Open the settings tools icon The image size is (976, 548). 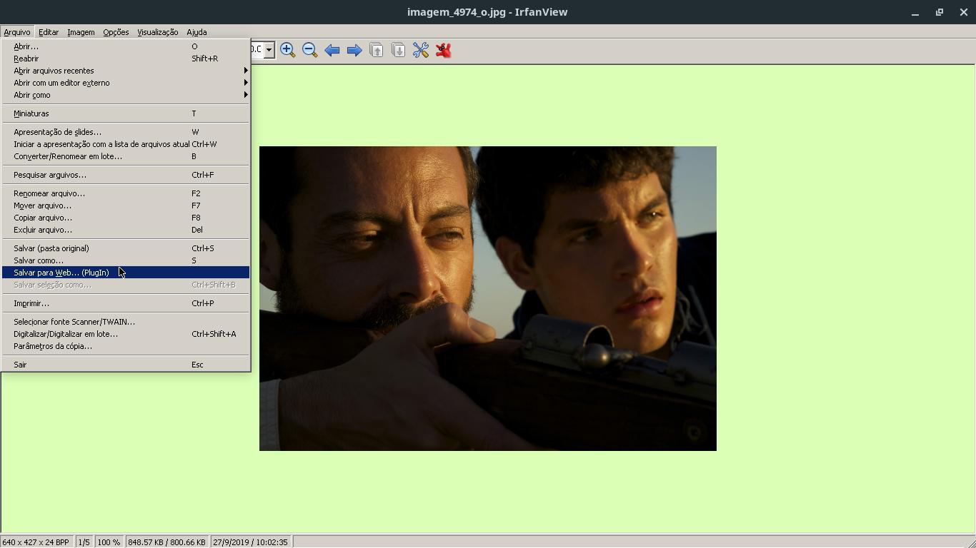coord(421,50)
